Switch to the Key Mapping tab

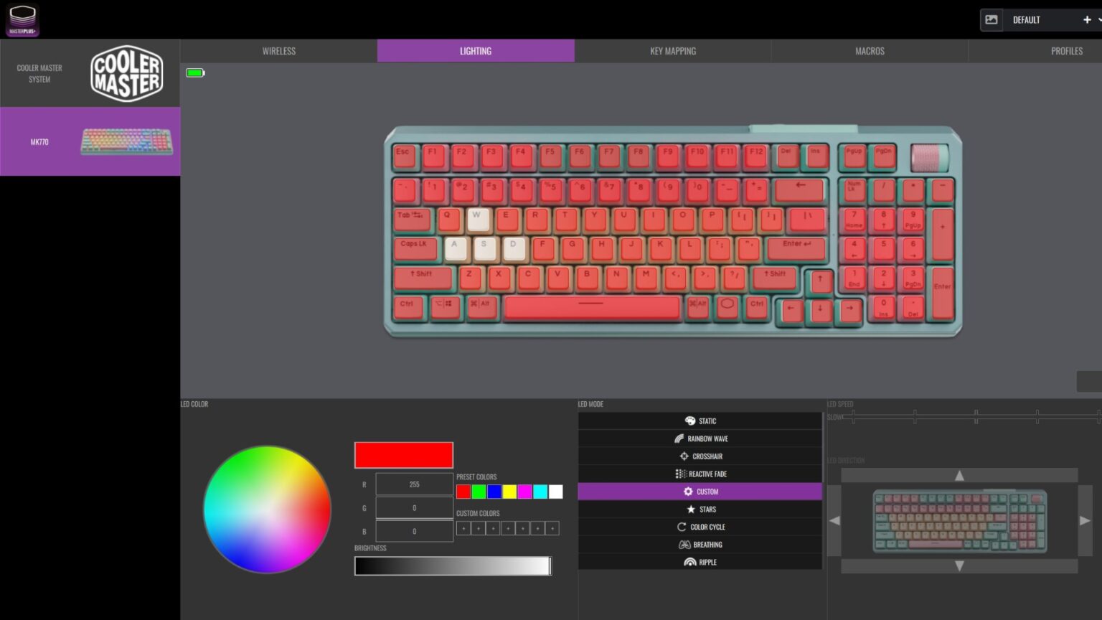click(673, 50)
